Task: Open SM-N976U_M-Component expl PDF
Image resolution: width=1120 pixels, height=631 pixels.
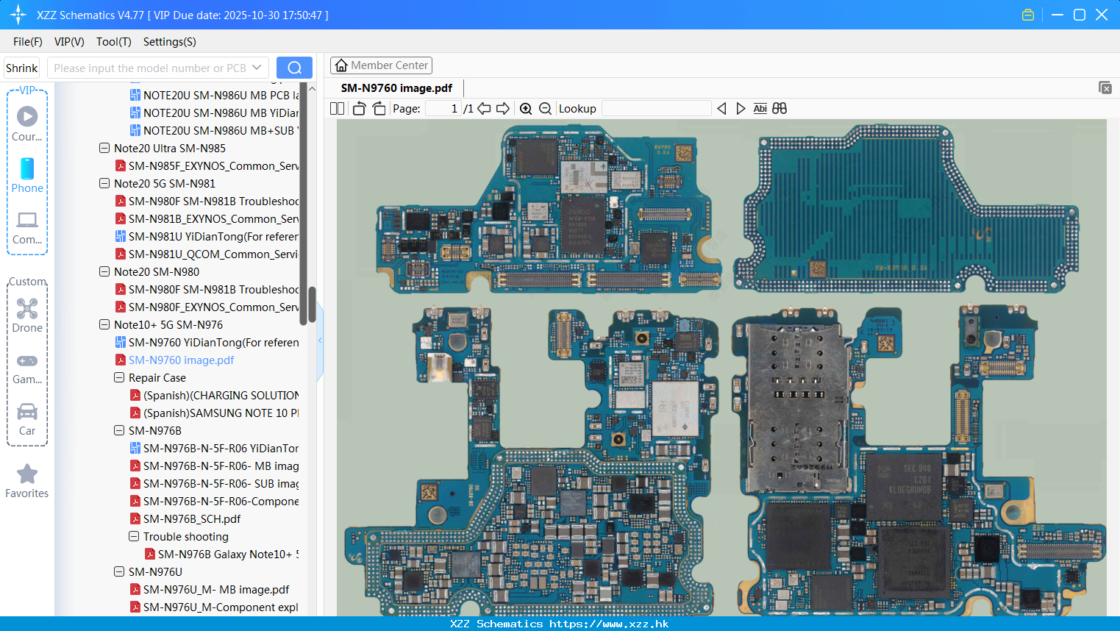Action: click(x=214, y=607)
